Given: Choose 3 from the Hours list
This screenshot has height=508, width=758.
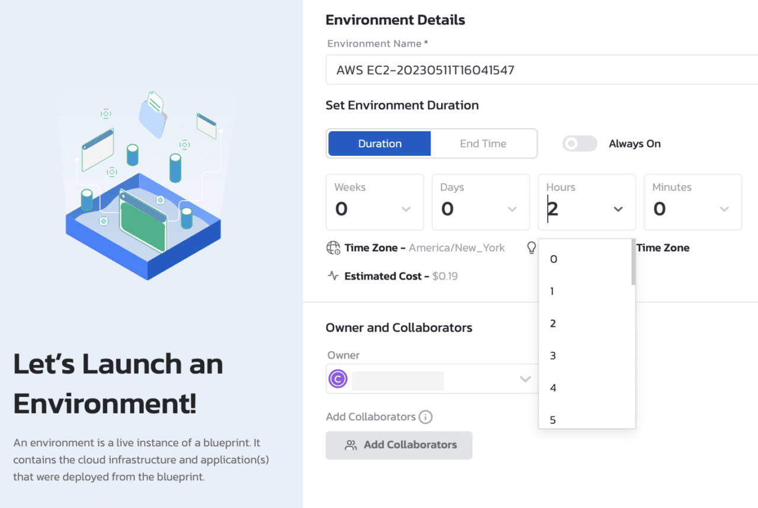Looking at the screenshot, I should [553, 356].
